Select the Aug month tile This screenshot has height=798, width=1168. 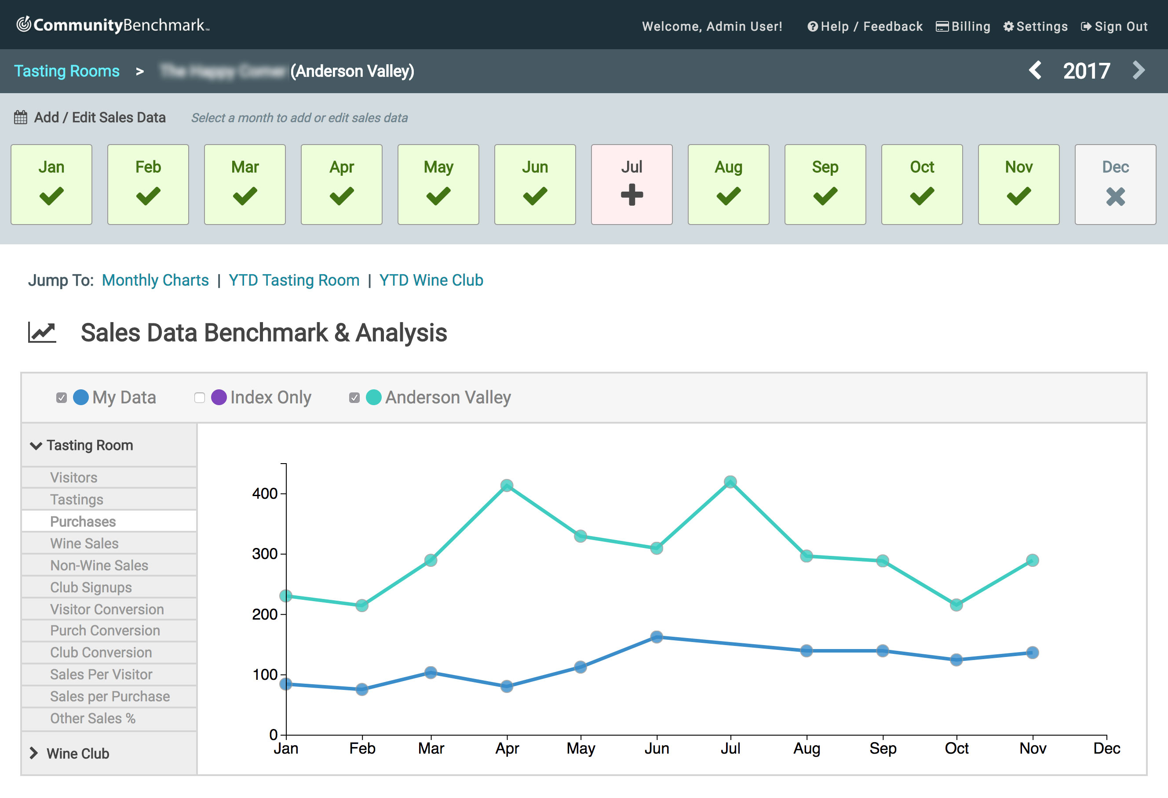pos(729,184)
